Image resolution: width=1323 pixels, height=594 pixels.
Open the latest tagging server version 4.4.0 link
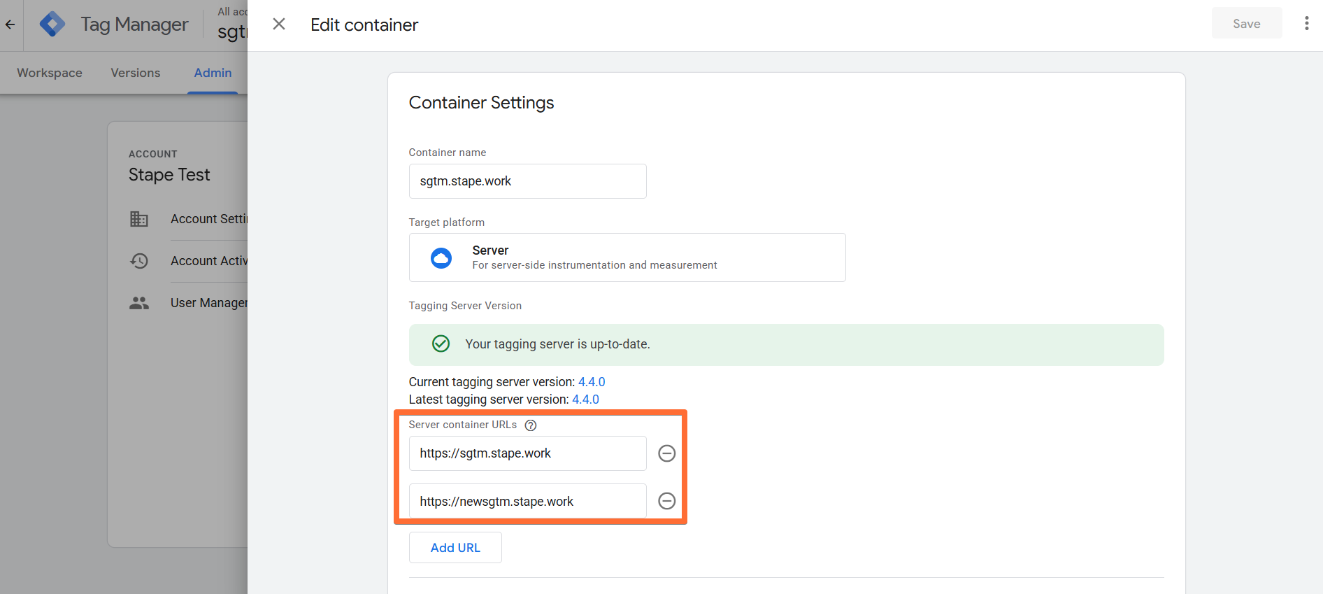tap(585, 399)
